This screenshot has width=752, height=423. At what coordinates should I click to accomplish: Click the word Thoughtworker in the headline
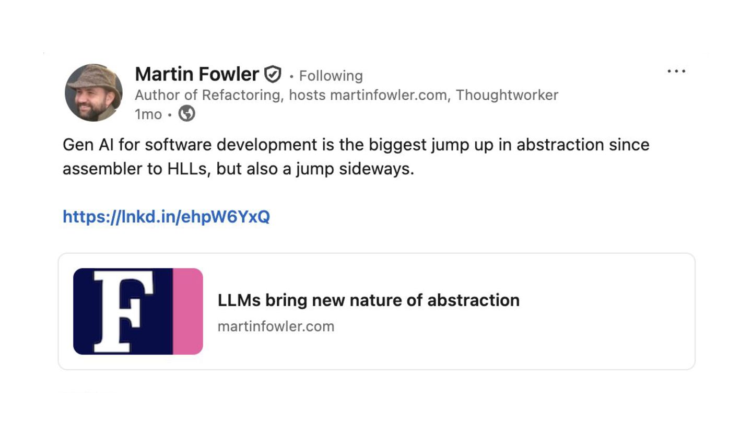[507, 95]
